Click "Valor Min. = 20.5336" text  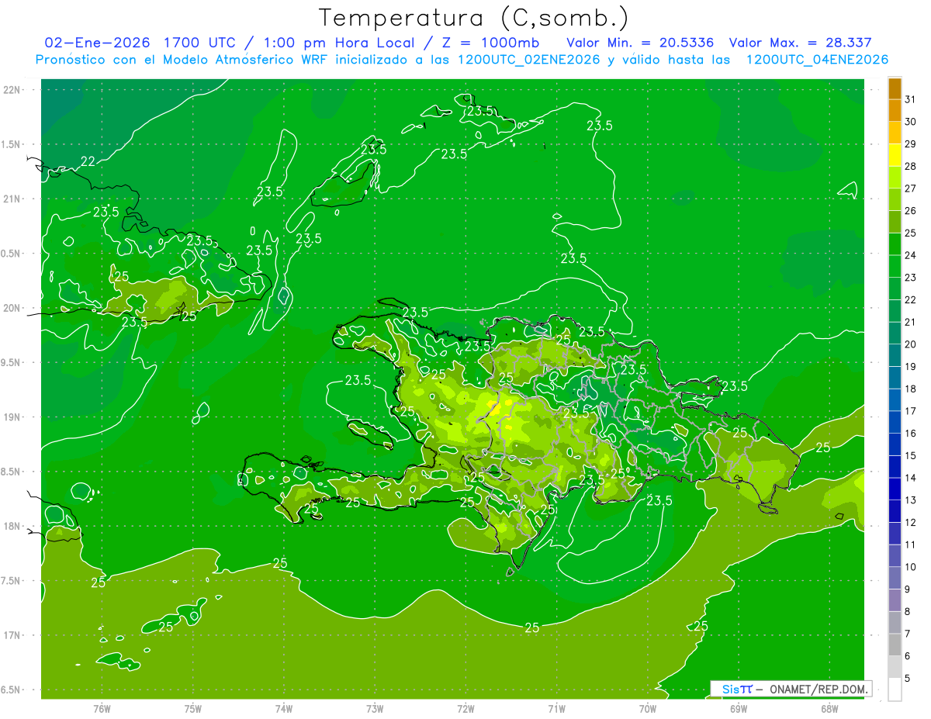(x=640, y=43)
